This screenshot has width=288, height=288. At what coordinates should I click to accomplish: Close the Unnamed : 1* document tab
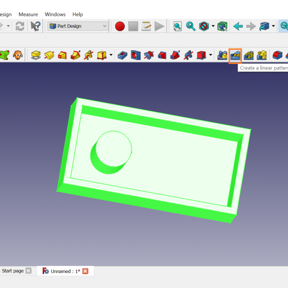click(85, 271)
